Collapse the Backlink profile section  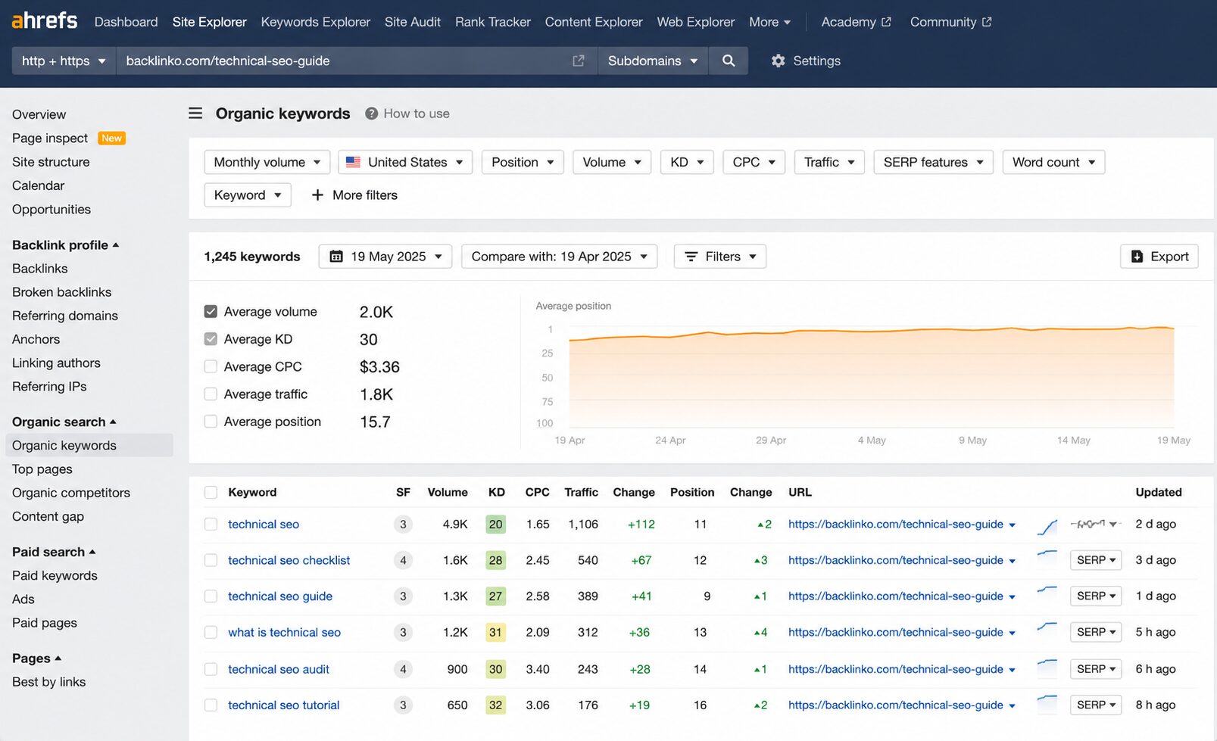[x=65, y=245]
